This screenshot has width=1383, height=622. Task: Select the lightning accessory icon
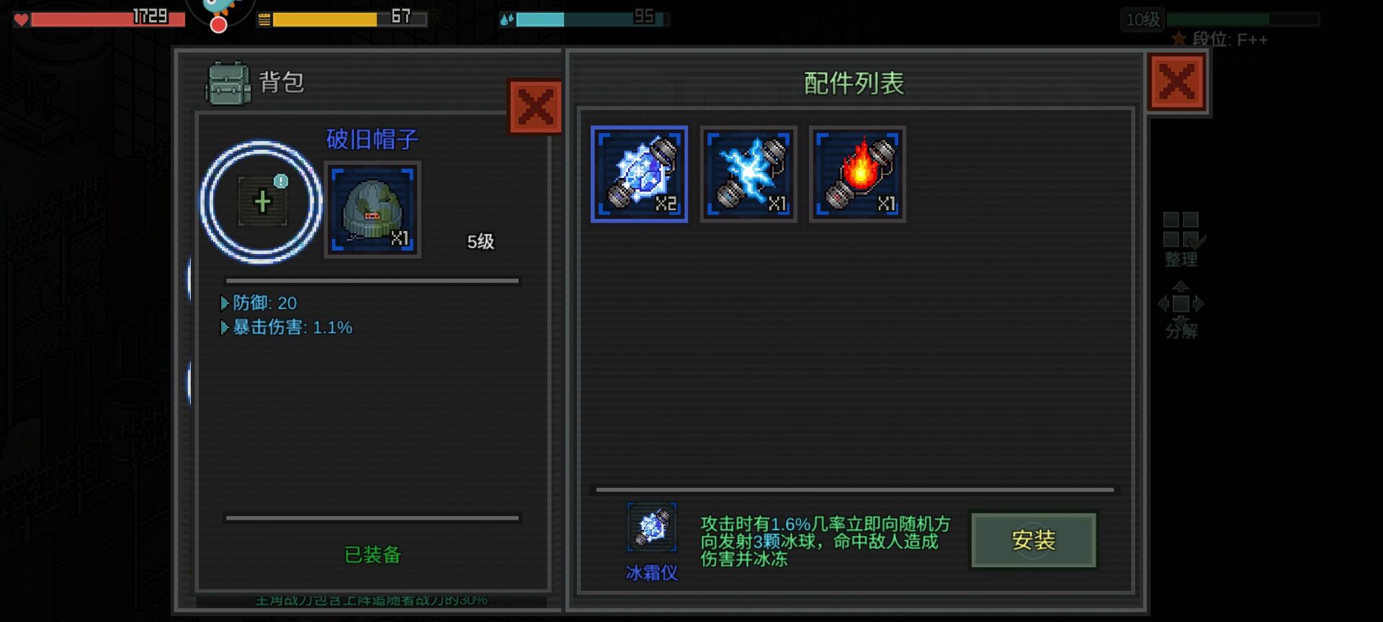[748, 174]
